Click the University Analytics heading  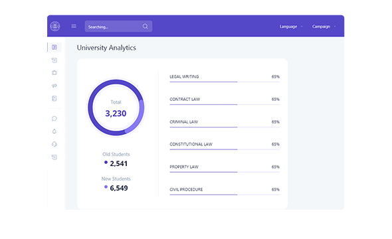(x=106, y=48)
